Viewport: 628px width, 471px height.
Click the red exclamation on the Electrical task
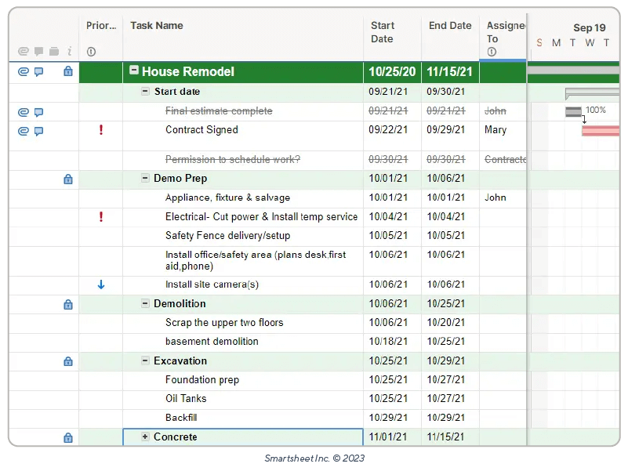point(100,216)
